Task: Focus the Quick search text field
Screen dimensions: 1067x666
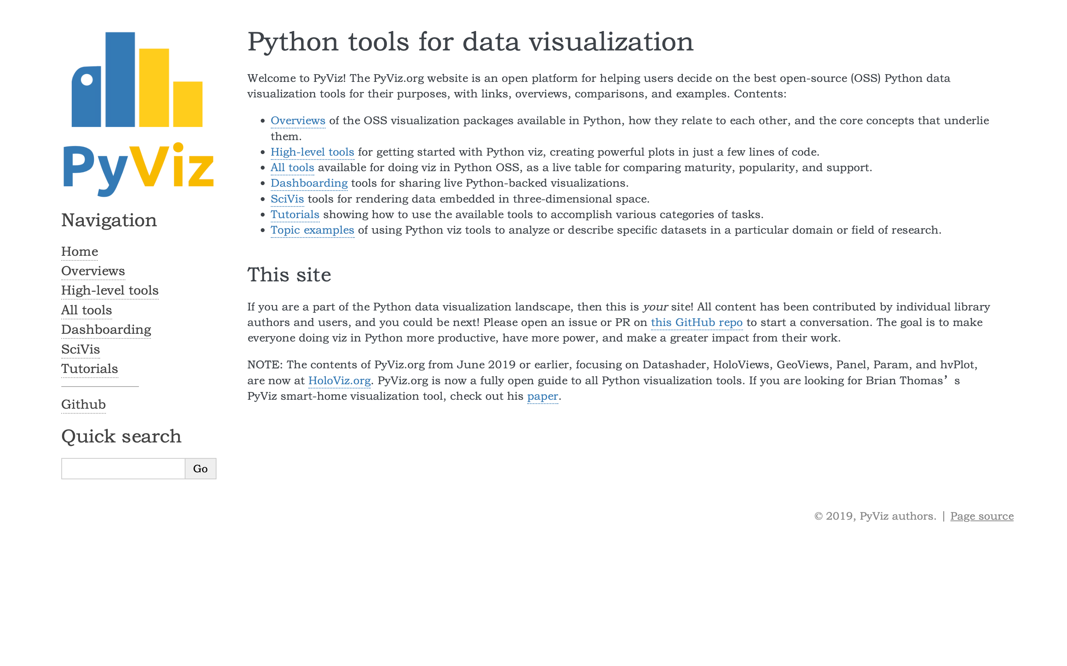Action: pos(123,469)
